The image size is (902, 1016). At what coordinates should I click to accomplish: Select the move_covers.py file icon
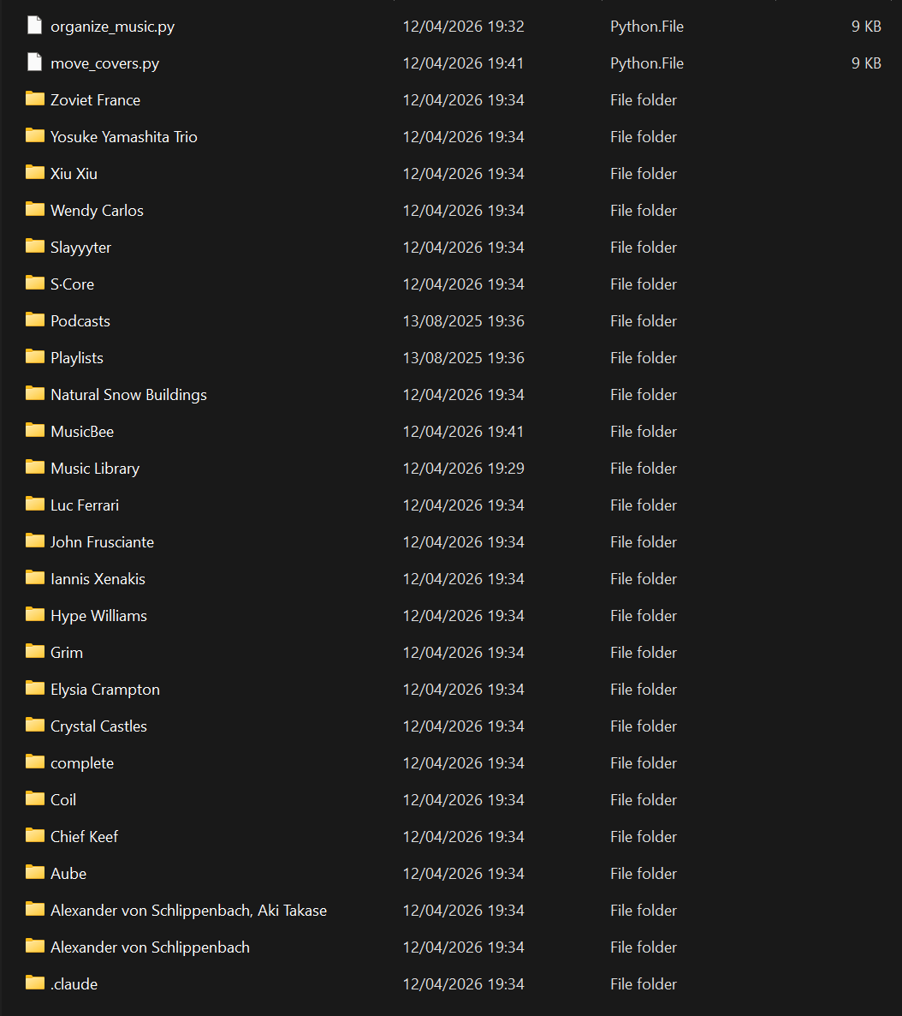pos(35,63)
